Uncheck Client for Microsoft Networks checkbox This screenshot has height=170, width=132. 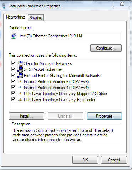click(x=13, y=63)
